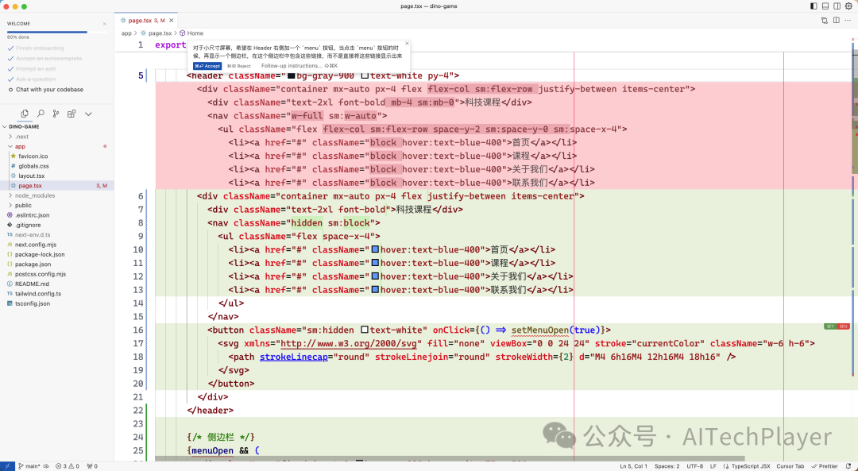Open the editor More Actions ellipsis

coord(848,20)
